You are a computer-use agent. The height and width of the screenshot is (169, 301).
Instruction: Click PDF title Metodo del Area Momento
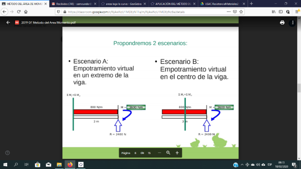pyautogui.click(x=48, y=23)
